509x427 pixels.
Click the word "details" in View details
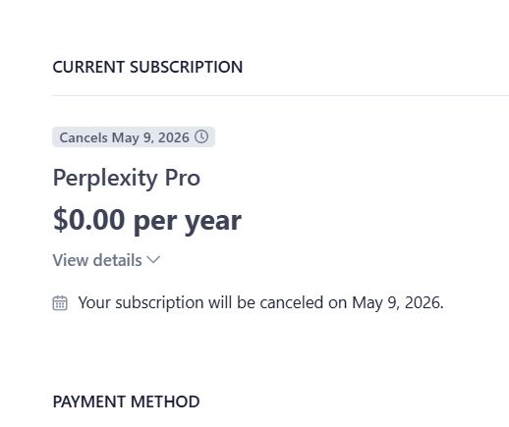click(x=118, y=260)
